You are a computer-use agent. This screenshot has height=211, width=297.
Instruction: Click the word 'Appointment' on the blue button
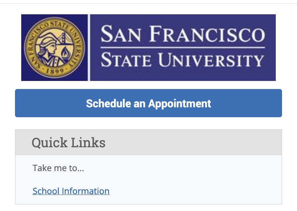coord(180,104)
